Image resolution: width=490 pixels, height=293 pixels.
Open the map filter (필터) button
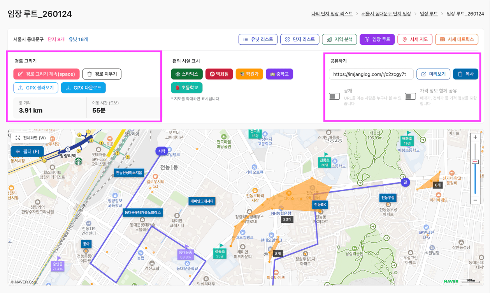[27, 151]
